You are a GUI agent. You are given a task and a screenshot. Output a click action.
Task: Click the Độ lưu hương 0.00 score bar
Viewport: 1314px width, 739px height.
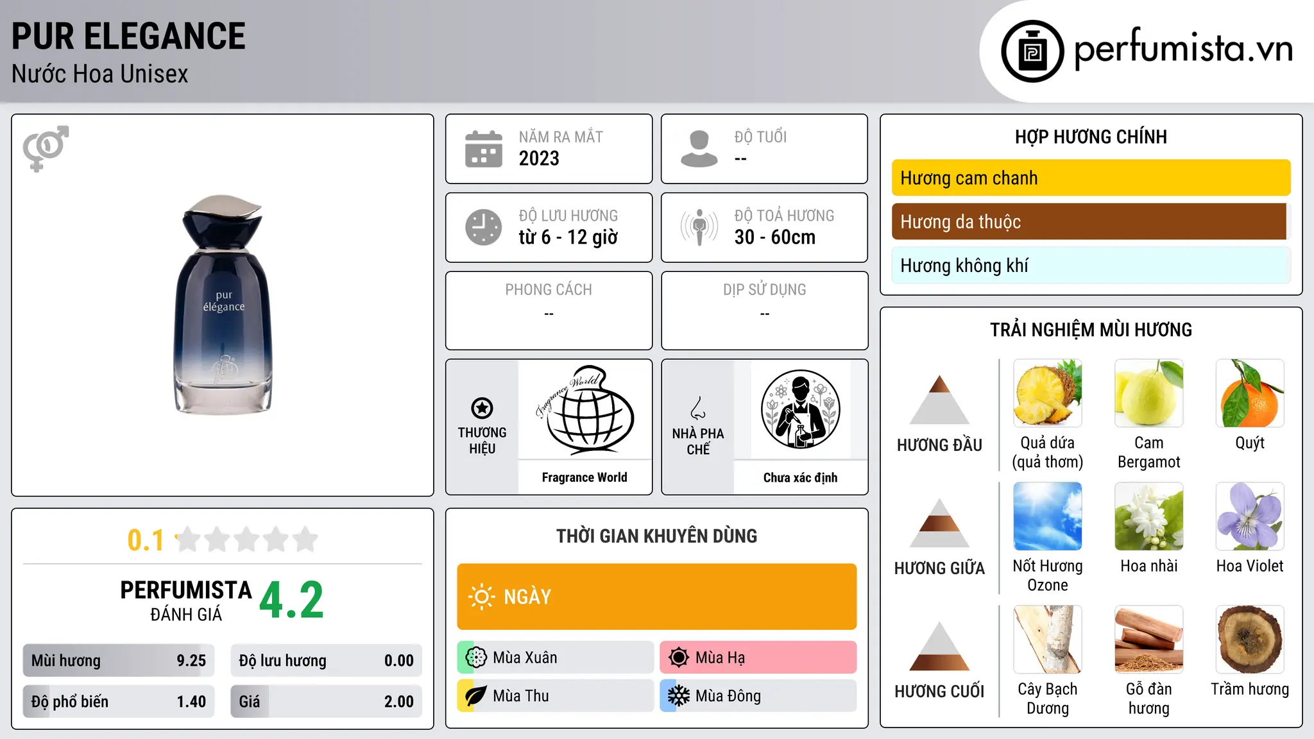(327, 661)
